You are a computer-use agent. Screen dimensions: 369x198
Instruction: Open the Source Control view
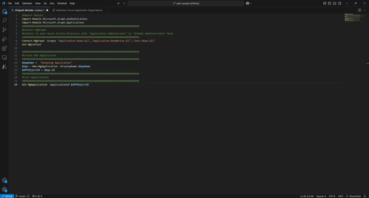point(5,30)
